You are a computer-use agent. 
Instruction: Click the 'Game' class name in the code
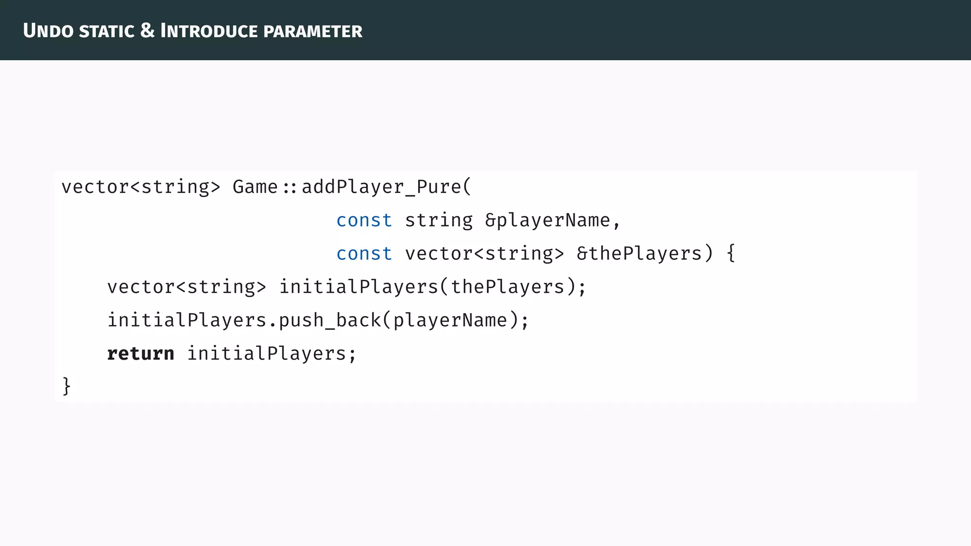(x=255, y=187)
